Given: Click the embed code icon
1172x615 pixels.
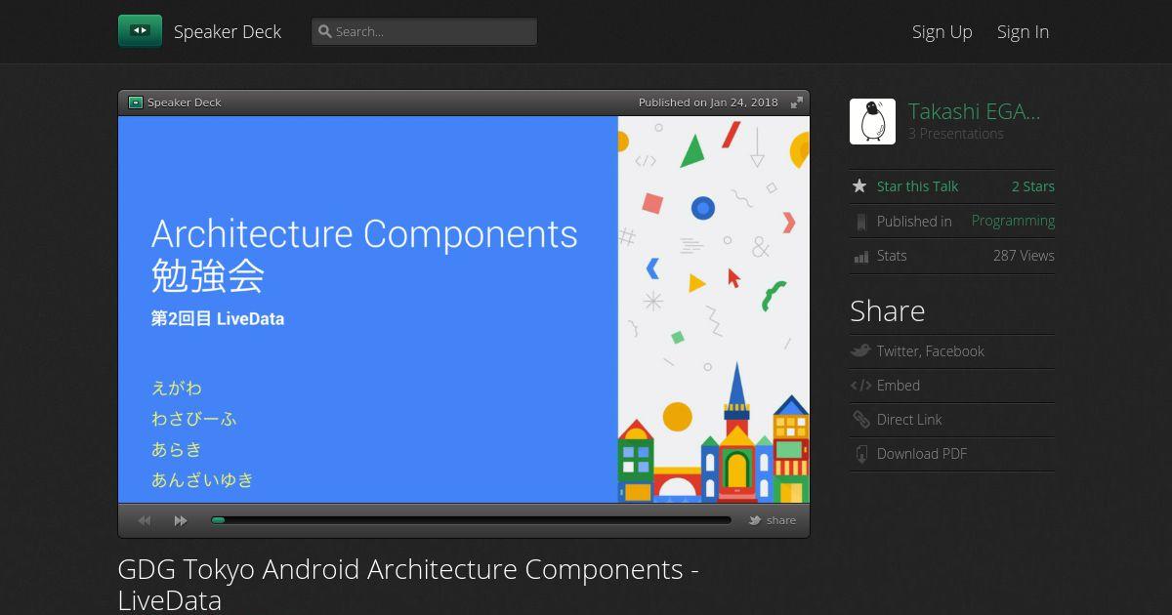Looking at the screenshot, I should pyautogui.click(x=860, y=386).
